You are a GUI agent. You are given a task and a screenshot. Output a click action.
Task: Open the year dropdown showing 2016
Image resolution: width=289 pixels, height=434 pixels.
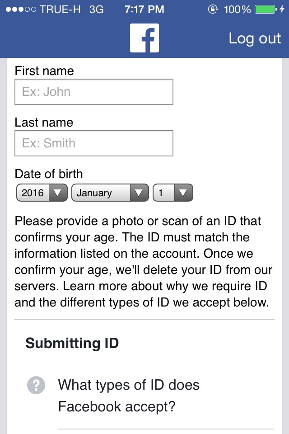click(42, 193)
